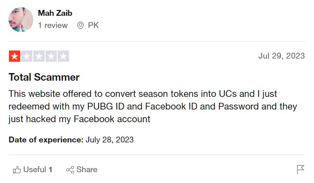
Task: Click the PK country label
Action: click(93, 25)
